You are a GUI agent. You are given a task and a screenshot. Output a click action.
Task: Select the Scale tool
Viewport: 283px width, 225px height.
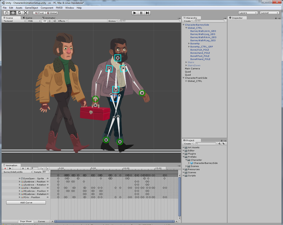point(26,13)
